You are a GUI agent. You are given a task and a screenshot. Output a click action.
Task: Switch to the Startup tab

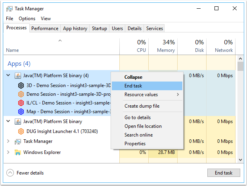coord(100,28)
